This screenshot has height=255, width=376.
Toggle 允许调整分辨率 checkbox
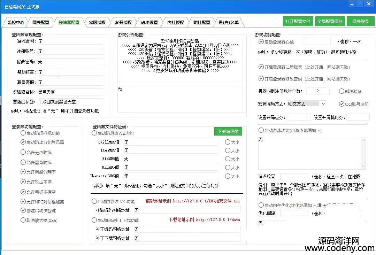click(23, 172)
